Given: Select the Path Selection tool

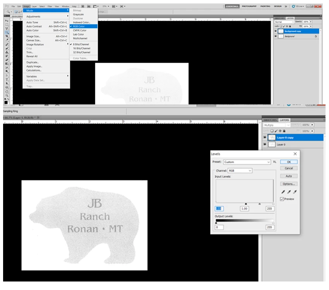Looking at the screenshot, I should click(7, 83).
